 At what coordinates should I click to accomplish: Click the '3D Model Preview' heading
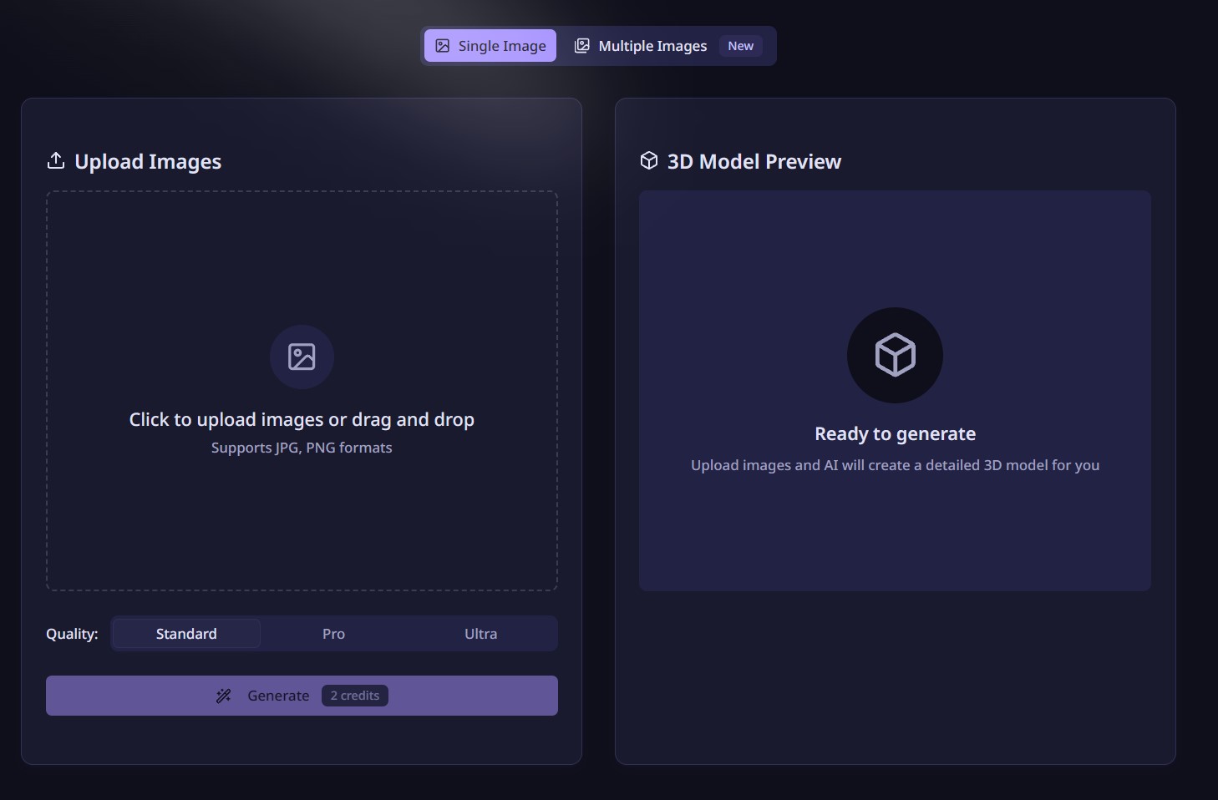pos(754,161)
